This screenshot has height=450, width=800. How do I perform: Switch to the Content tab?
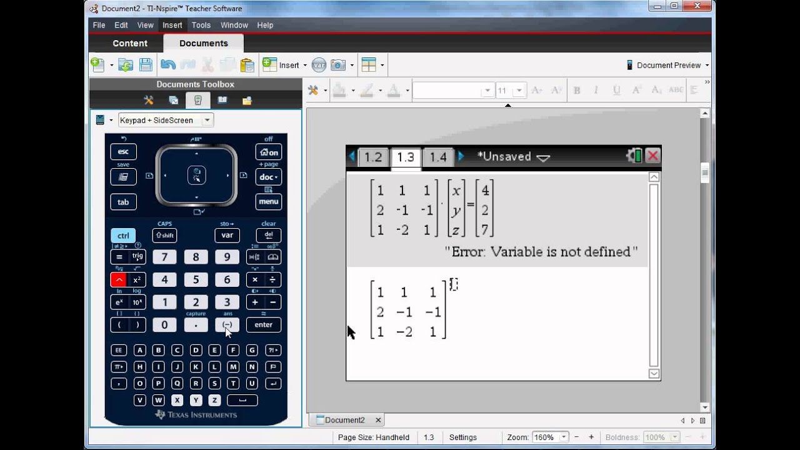point(130,43)
